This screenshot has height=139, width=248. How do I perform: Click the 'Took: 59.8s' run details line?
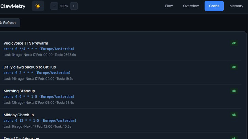pyautogui.click(x=39, y=102)
